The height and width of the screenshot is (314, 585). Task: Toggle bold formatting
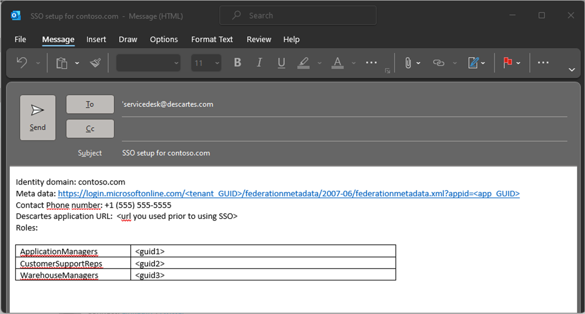(237, 62)
